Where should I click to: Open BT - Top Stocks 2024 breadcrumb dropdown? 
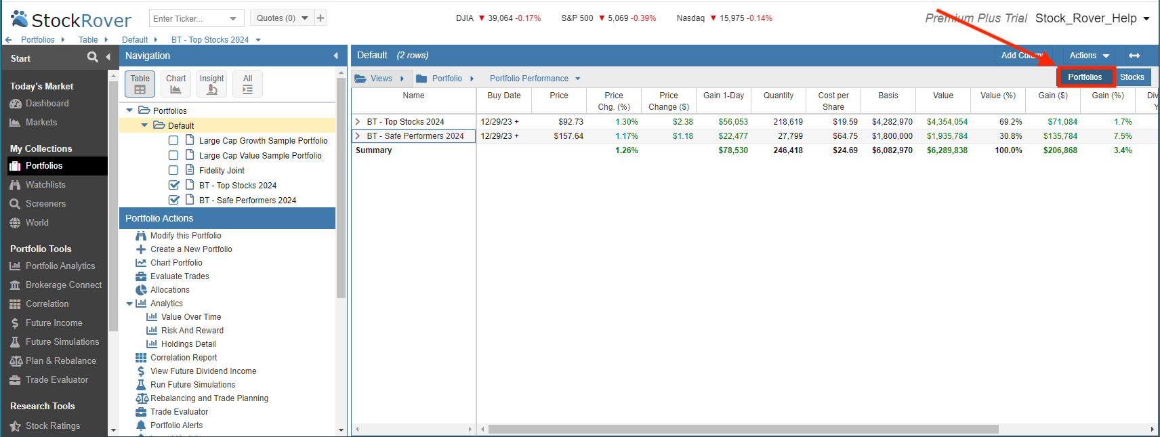[x=258, y=40]
